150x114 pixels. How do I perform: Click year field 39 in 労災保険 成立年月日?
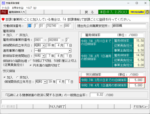(x=50, y=82)
